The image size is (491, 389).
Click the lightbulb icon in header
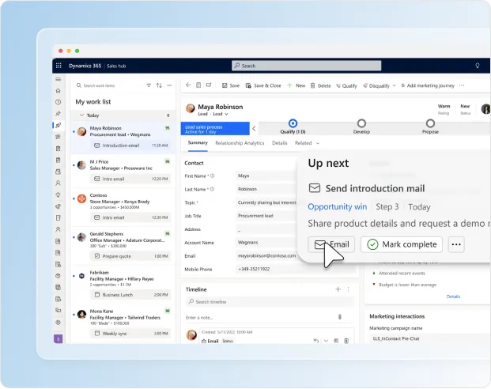(478, 66)
